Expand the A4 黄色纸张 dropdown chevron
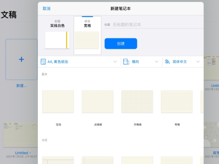 115,61
